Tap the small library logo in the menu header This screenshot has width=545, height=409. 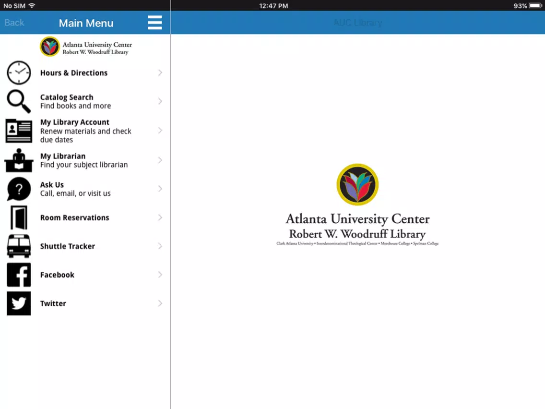[x=50, y=47]
